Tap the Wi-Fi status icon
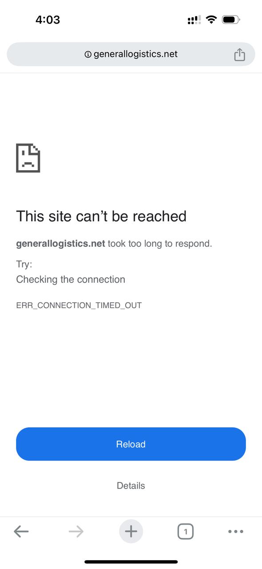Viewport: 262px width, 569px height. pyautogui.click(x=211, y=20)
